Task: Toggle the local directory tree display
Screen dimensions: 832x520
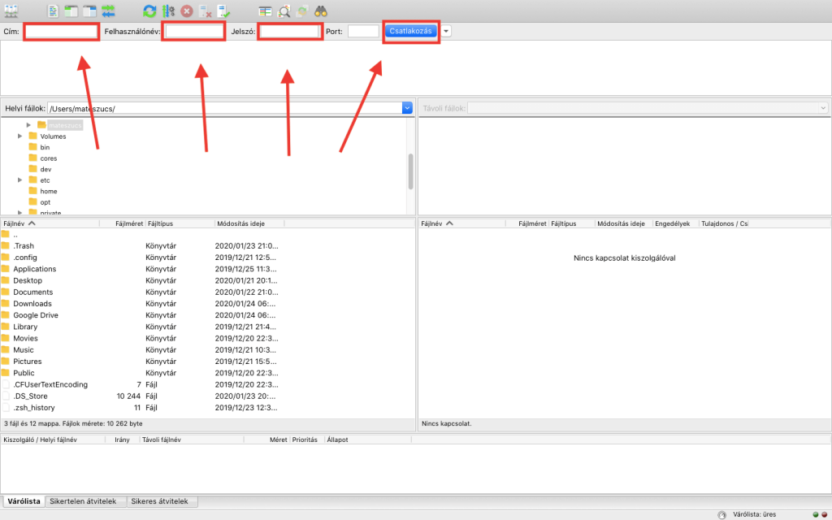Action: point(71,11)
